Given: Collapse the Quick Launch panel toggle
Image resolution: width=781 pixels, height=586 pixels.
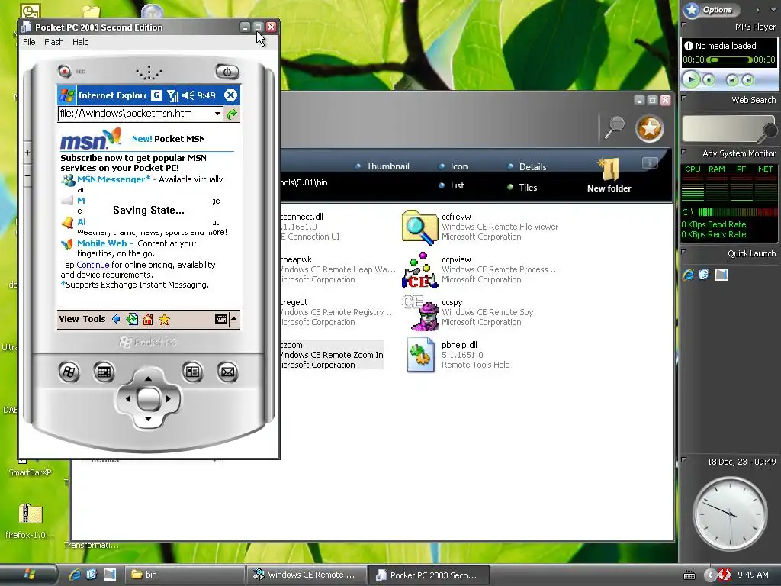Looking at the screenshot, I should [684, 251].
